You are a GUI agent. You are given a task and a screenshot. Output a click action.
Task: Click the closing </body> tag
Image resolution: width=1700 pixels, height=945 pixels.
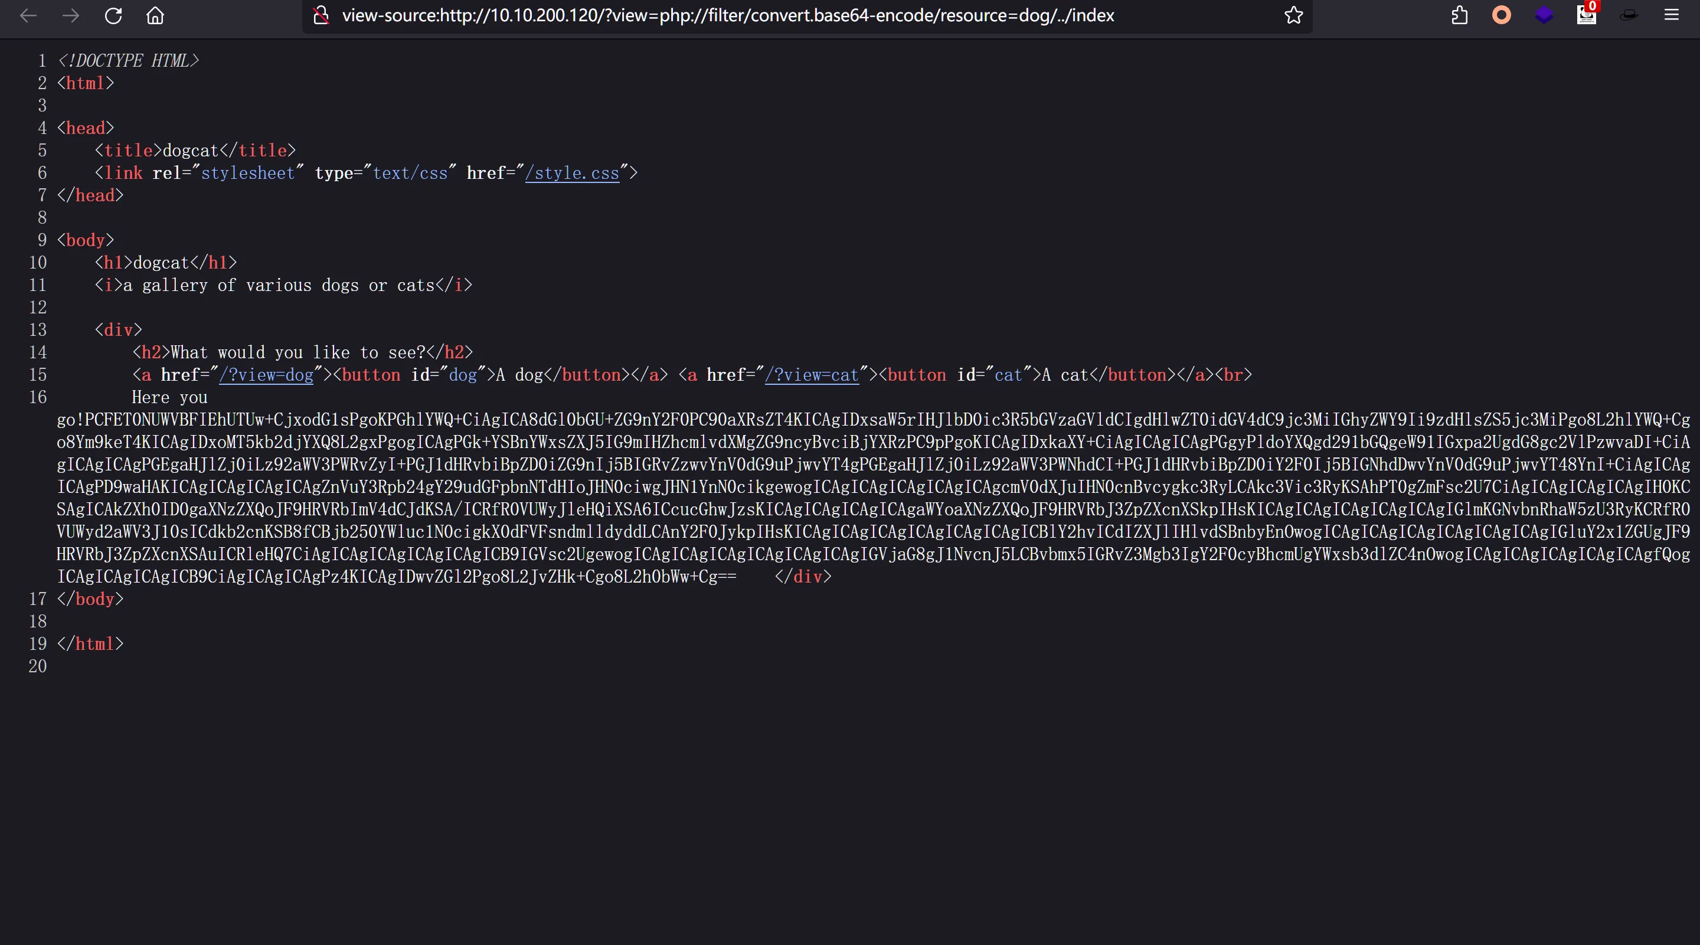(x=90, y=599)
